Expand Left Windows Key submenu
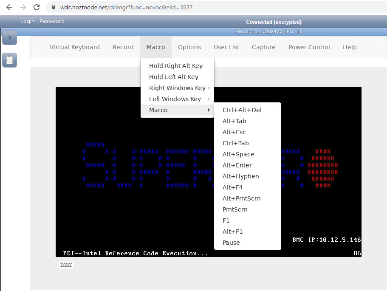 [177, 99]
